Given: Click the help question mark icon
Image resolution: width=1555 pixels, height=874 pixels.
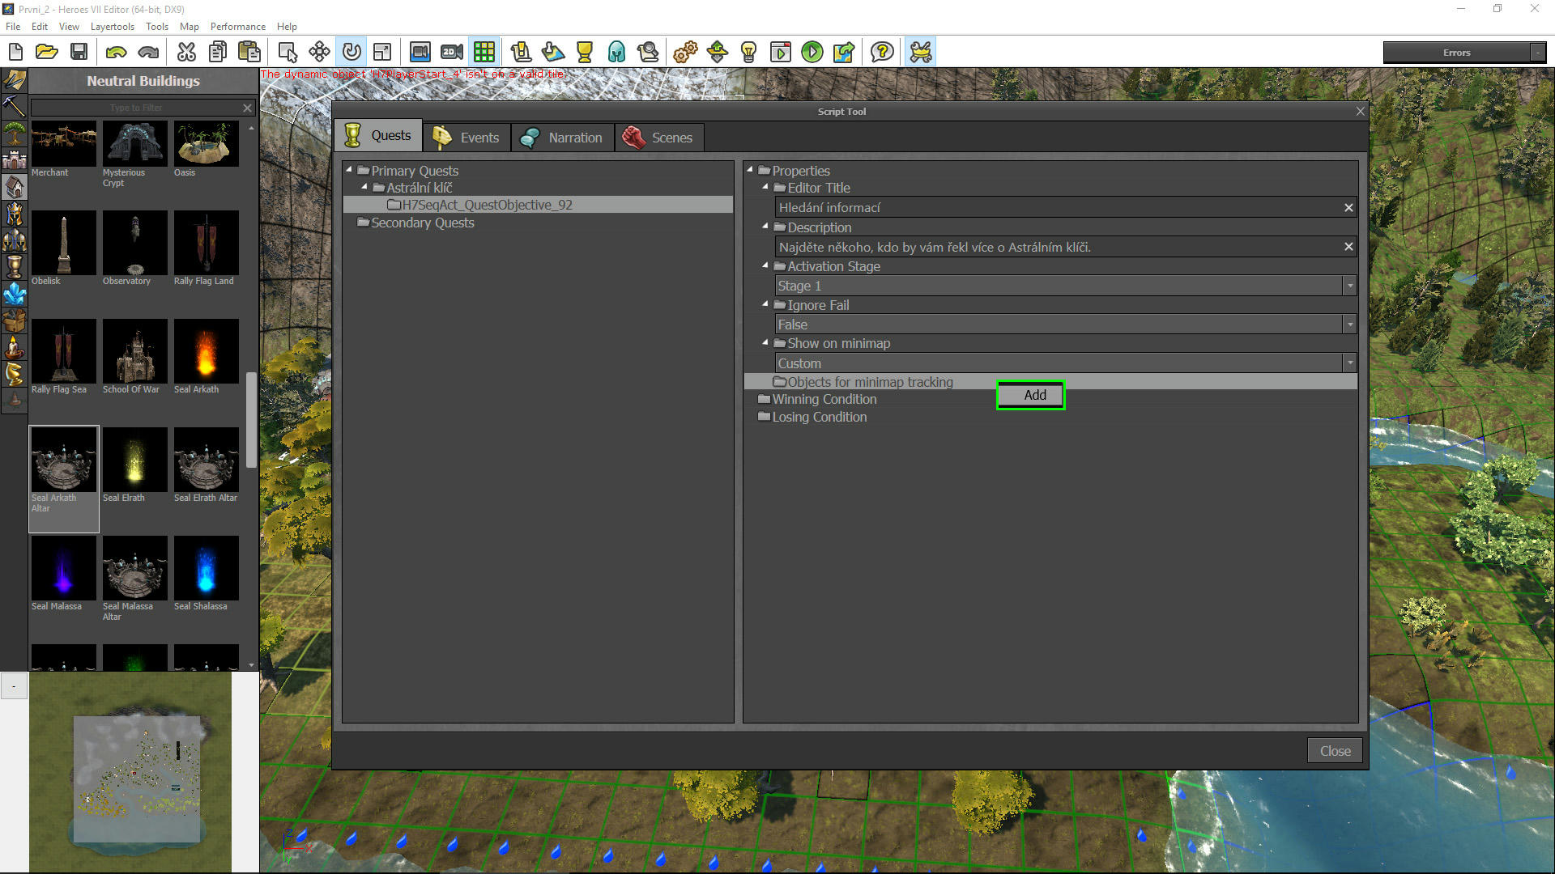Looking at the screenshot, I should click(882, 53).
